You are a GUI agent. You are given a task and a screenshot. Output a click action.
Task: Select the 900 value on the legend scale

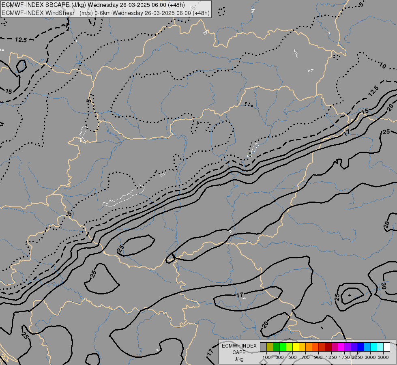pos(318,357)
